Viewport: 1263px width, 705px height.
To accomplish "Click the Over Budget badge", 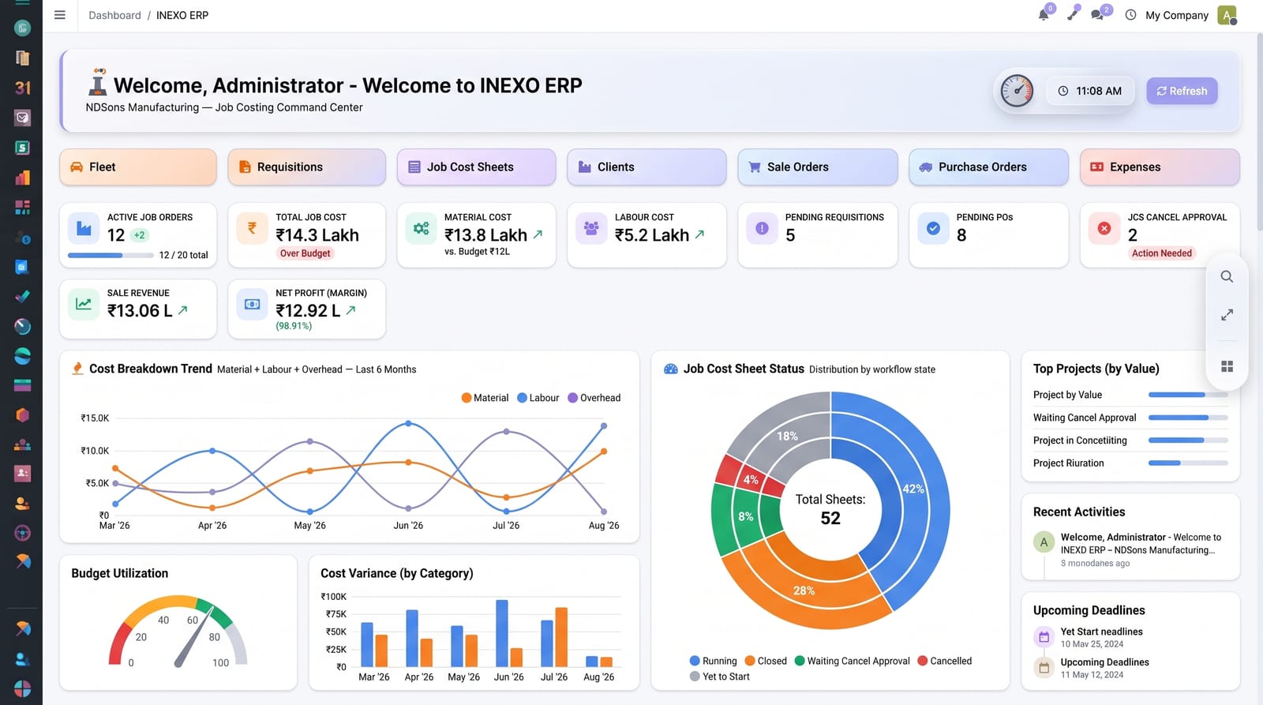I will point(305,253).
